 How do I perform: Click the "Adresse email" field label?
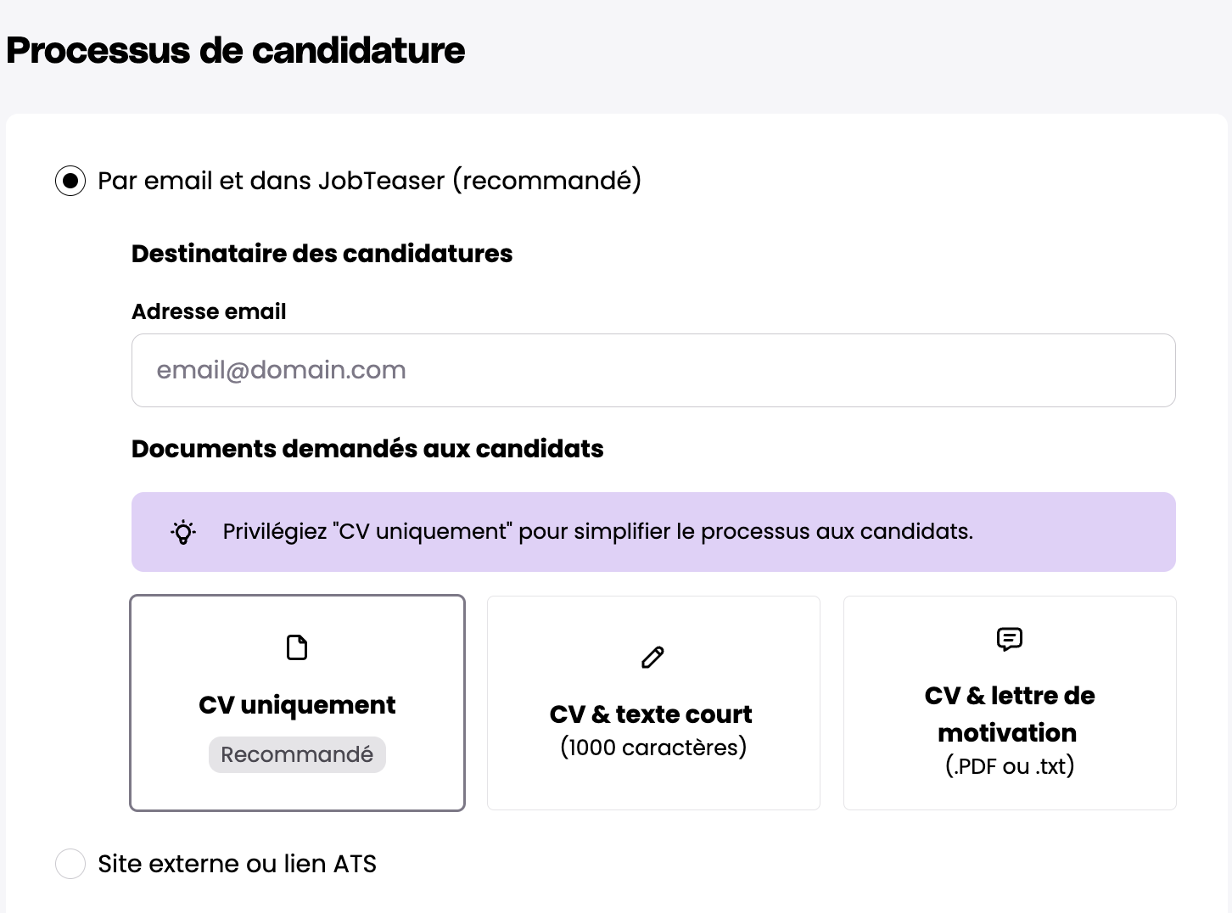click(209, 311)
